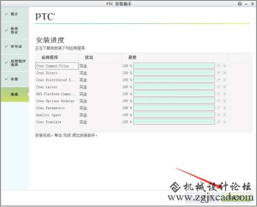
Task: Click the cancel X icon in Quality Agent row
Action: click(225, 115)
